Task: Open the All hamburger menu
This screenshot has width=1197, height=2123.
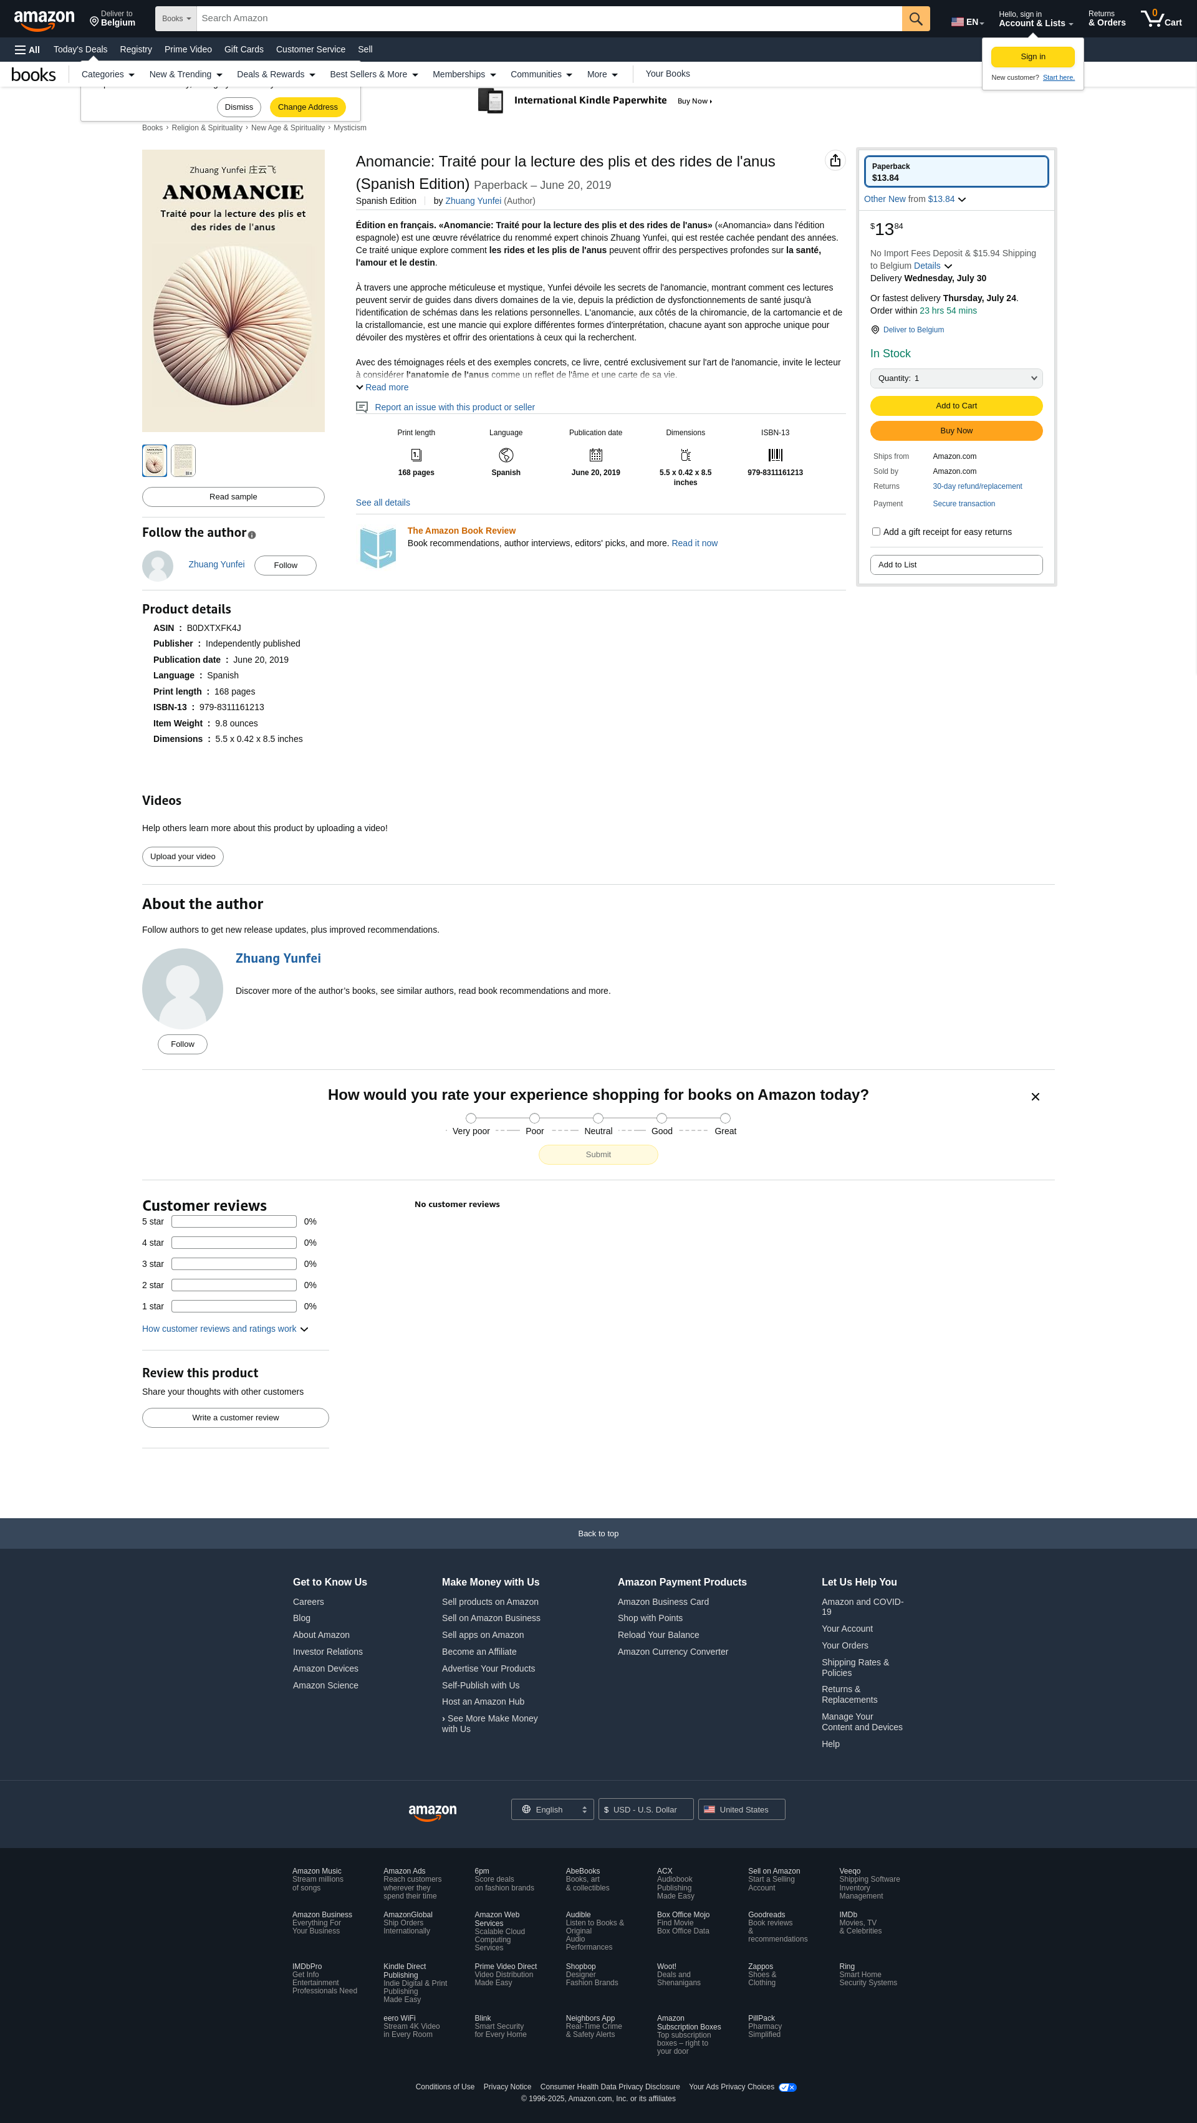Action: tap(27, 49)
